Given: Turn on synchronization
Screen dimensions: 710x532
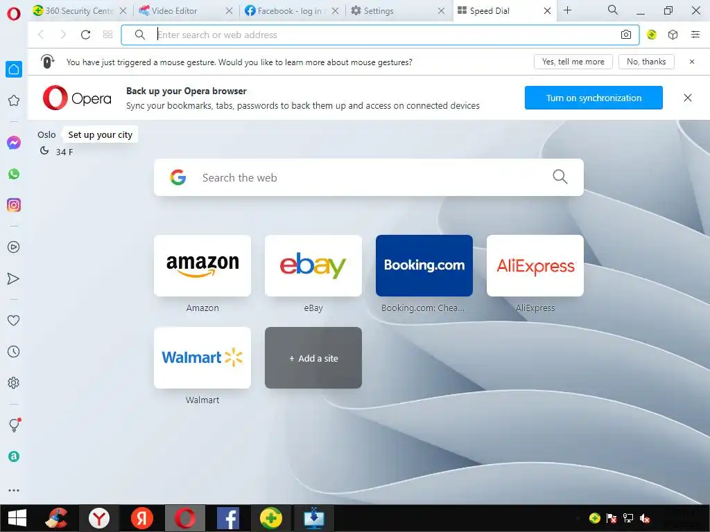Looking at the screenshot, I should pyautogui.click(x=594, y=98).
